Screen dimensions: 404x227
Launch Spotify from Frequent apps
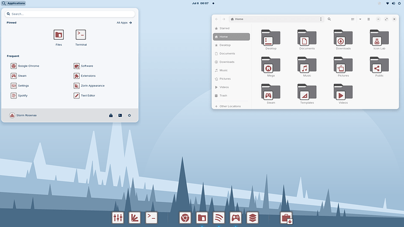(19, 95)
